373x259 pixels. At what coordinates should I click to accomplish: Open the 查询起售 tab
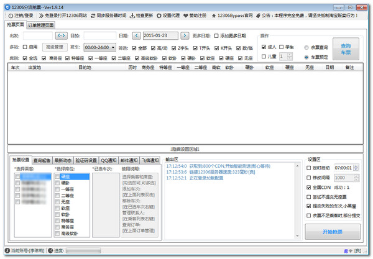click(x=42, y=161)
